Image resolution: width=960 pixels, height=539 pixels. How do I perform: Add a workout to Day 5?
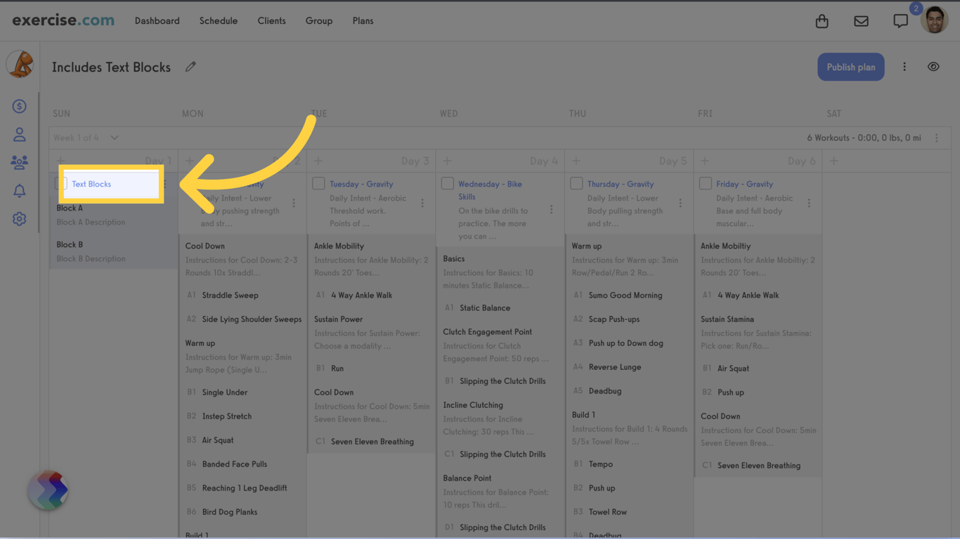click(x=576, y=161)
